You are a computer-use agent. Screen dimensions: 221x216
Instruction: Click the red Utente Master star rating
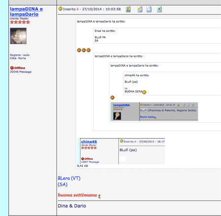[20, 22]
